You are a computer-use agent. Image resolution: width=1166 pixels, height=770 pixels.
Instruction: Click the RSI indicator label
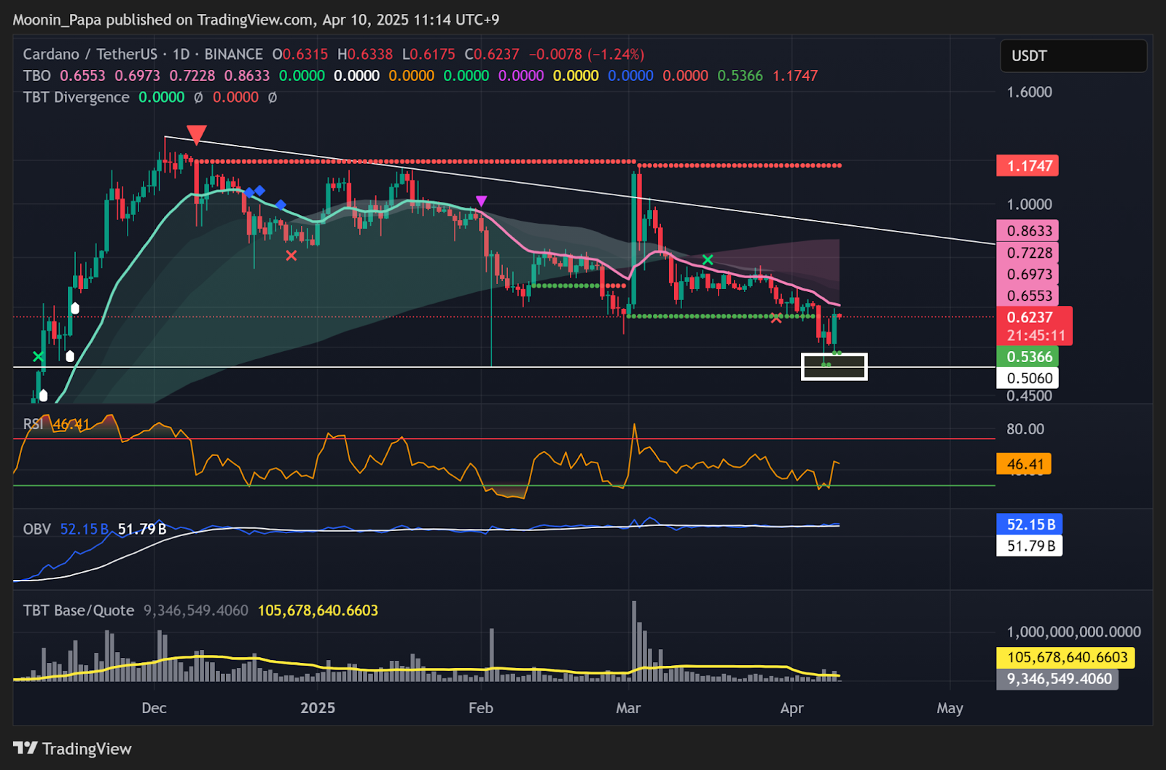point(33,424)
